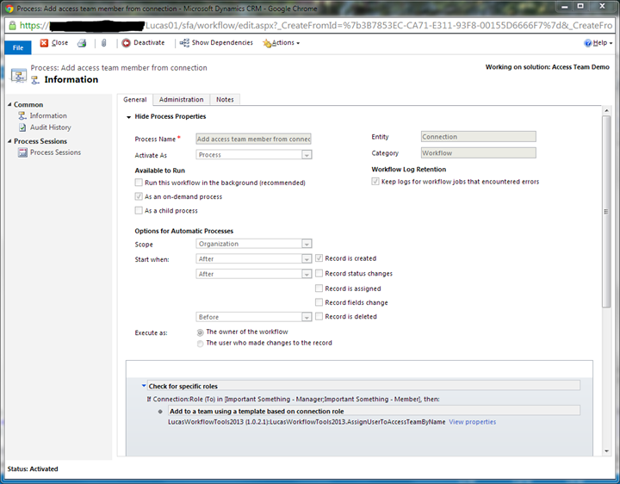Click the Print icon in the toolbar

coord(82,43)
